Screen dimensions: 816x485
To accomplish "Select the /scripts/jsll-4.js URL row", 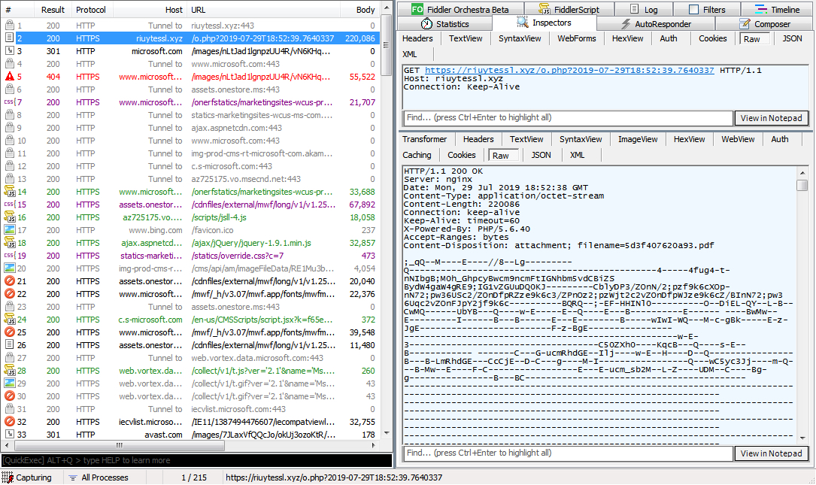I will click(x=219, y=217).
